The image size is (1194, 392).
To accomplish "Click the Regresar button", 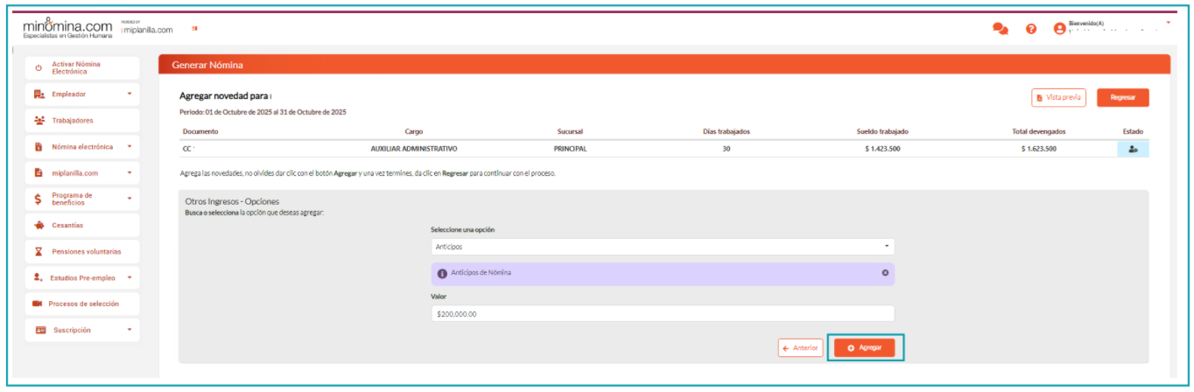I will coord(1122,98).
